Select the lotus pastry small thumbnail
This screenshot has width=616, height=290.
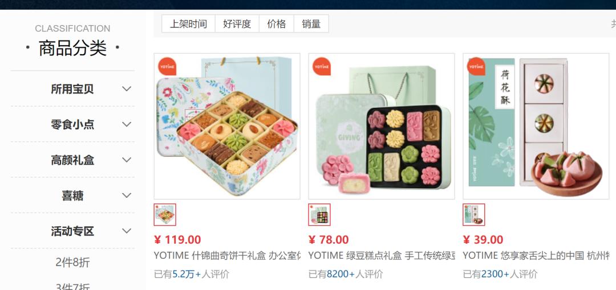tap(474, 215)
